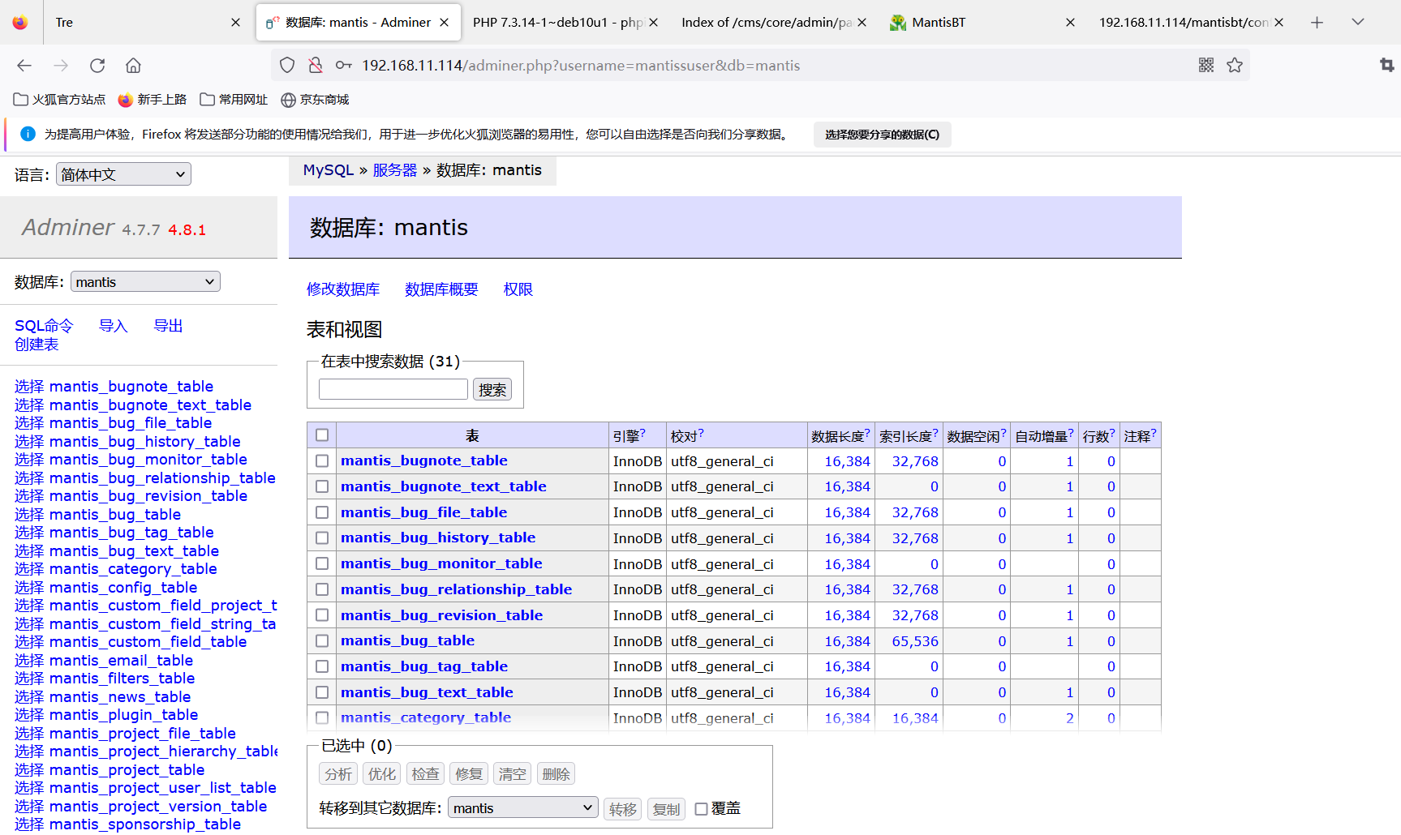Screen dimensions: 1401x835
Task: Open 新手上路 bookmark
Action: [x=153, y=100]
